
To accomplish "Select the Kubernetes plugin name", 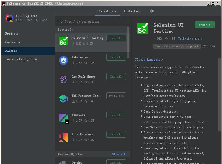I will pos(80,57).
